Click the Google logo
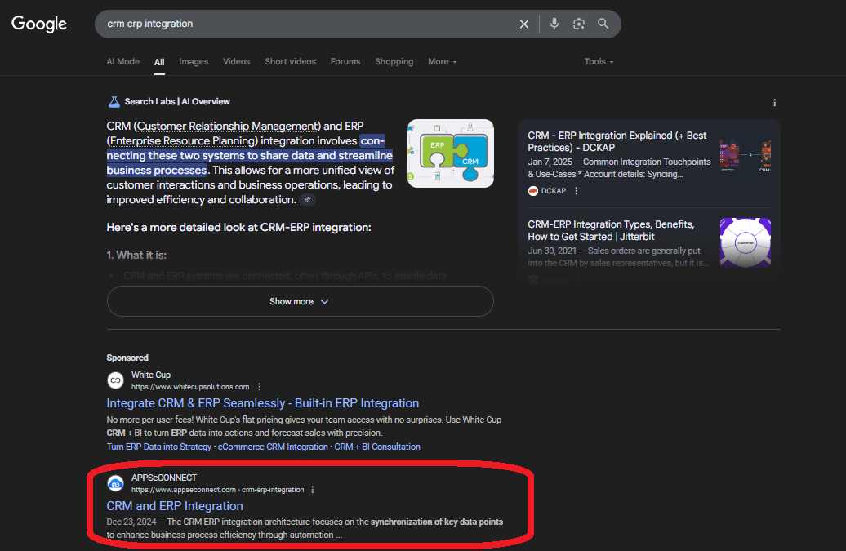 tap(39, 24)
